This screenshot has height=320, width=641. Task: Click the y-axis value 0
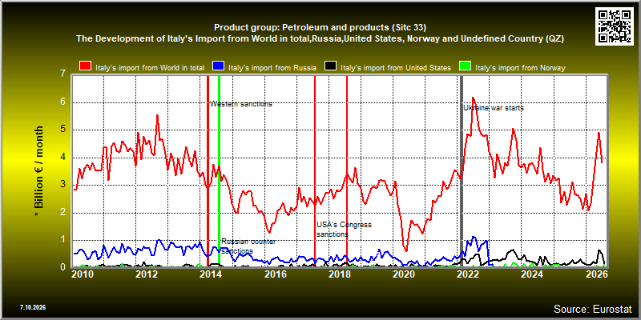tap(62, 267)
